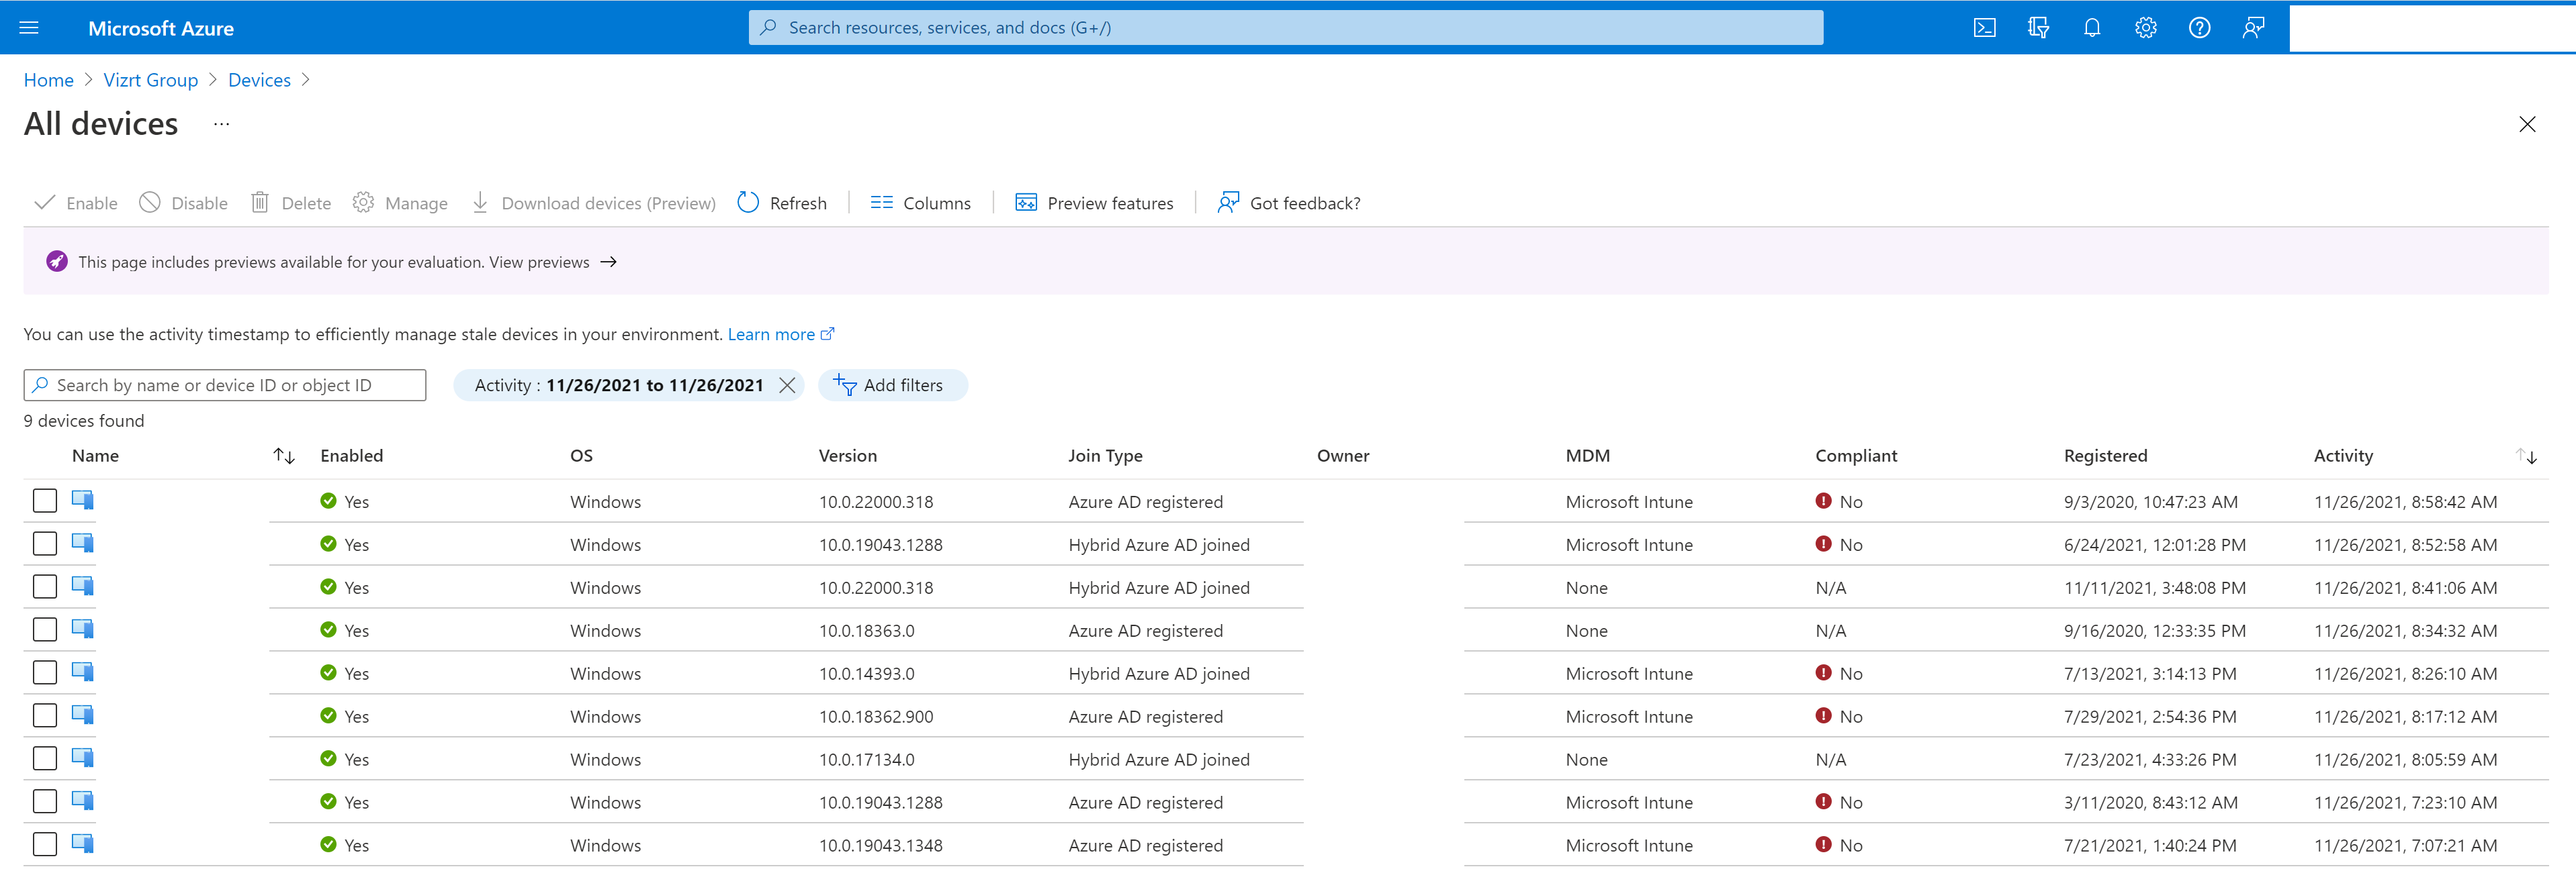This screenshot has width=2576, height=869.
Task: Select checkbox for device registered 7/29/2021
Action: [45, 715]
